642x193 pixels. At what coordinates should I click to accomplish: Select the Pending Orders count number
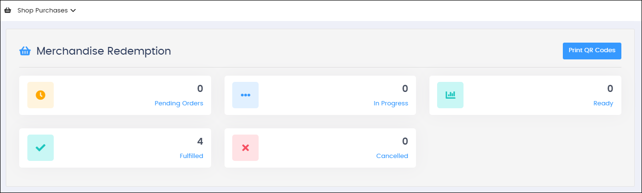[200, 89]
